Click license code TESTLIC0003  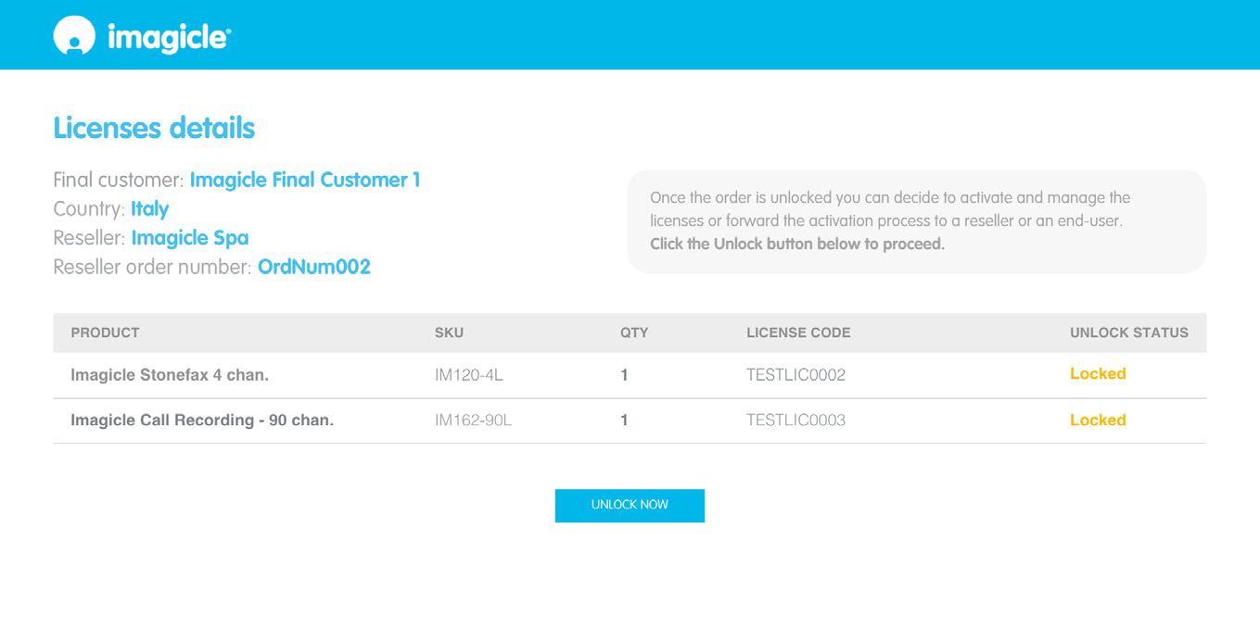pos(795,421)
